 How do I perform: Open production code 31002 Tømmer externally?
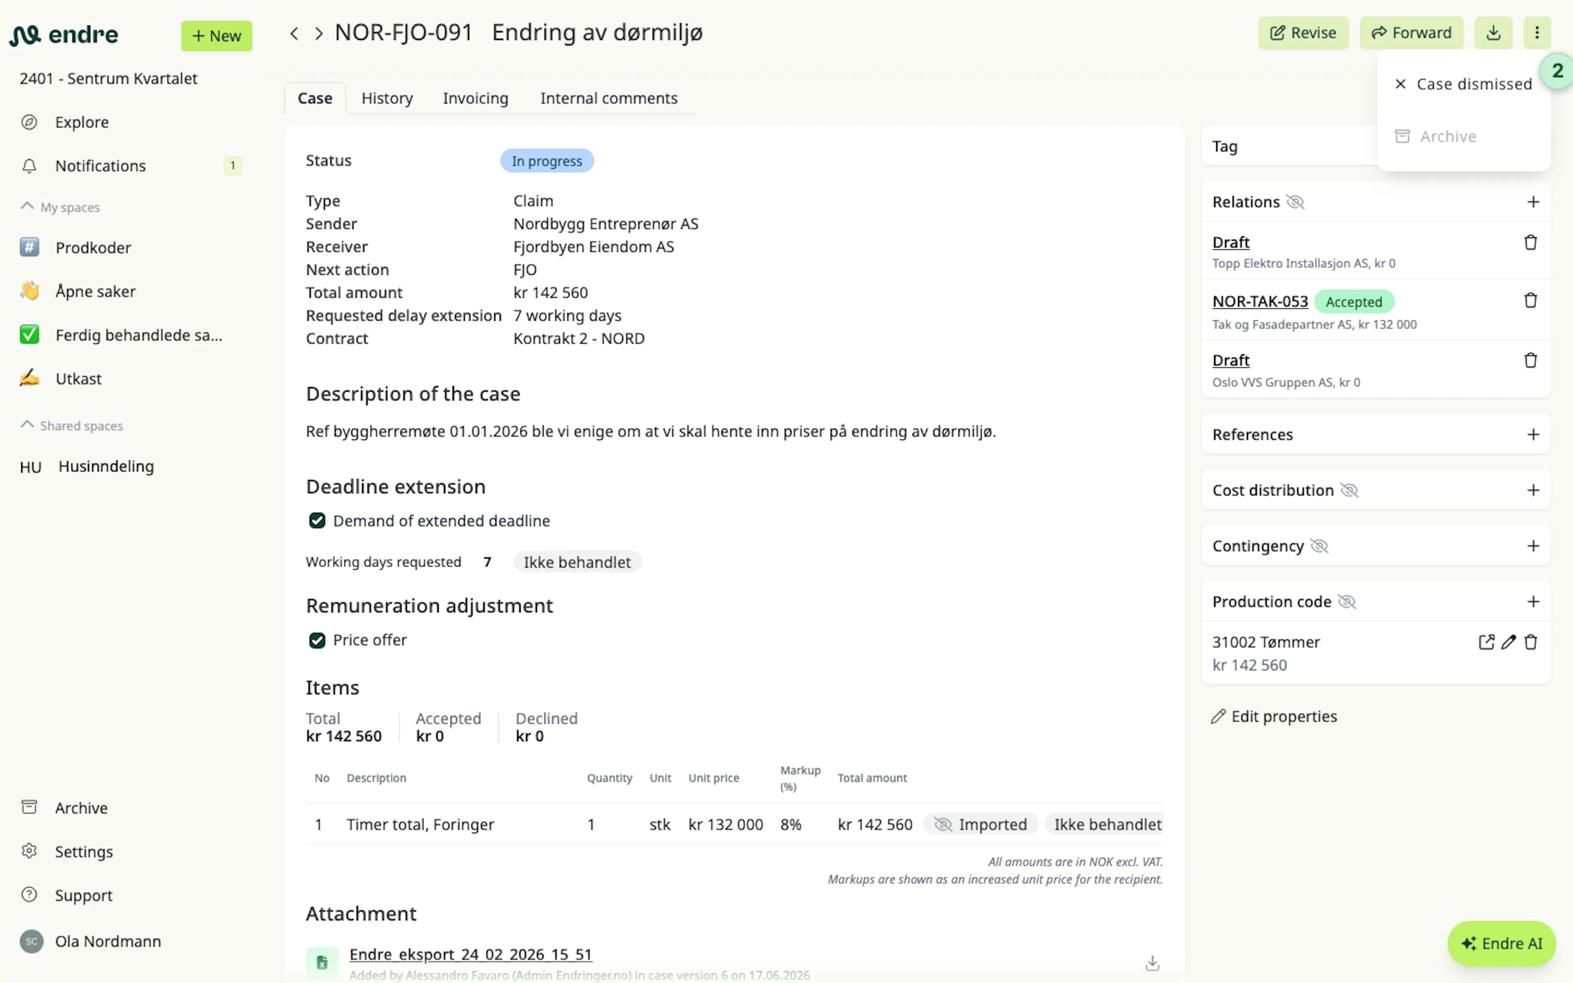[1486, 642]
